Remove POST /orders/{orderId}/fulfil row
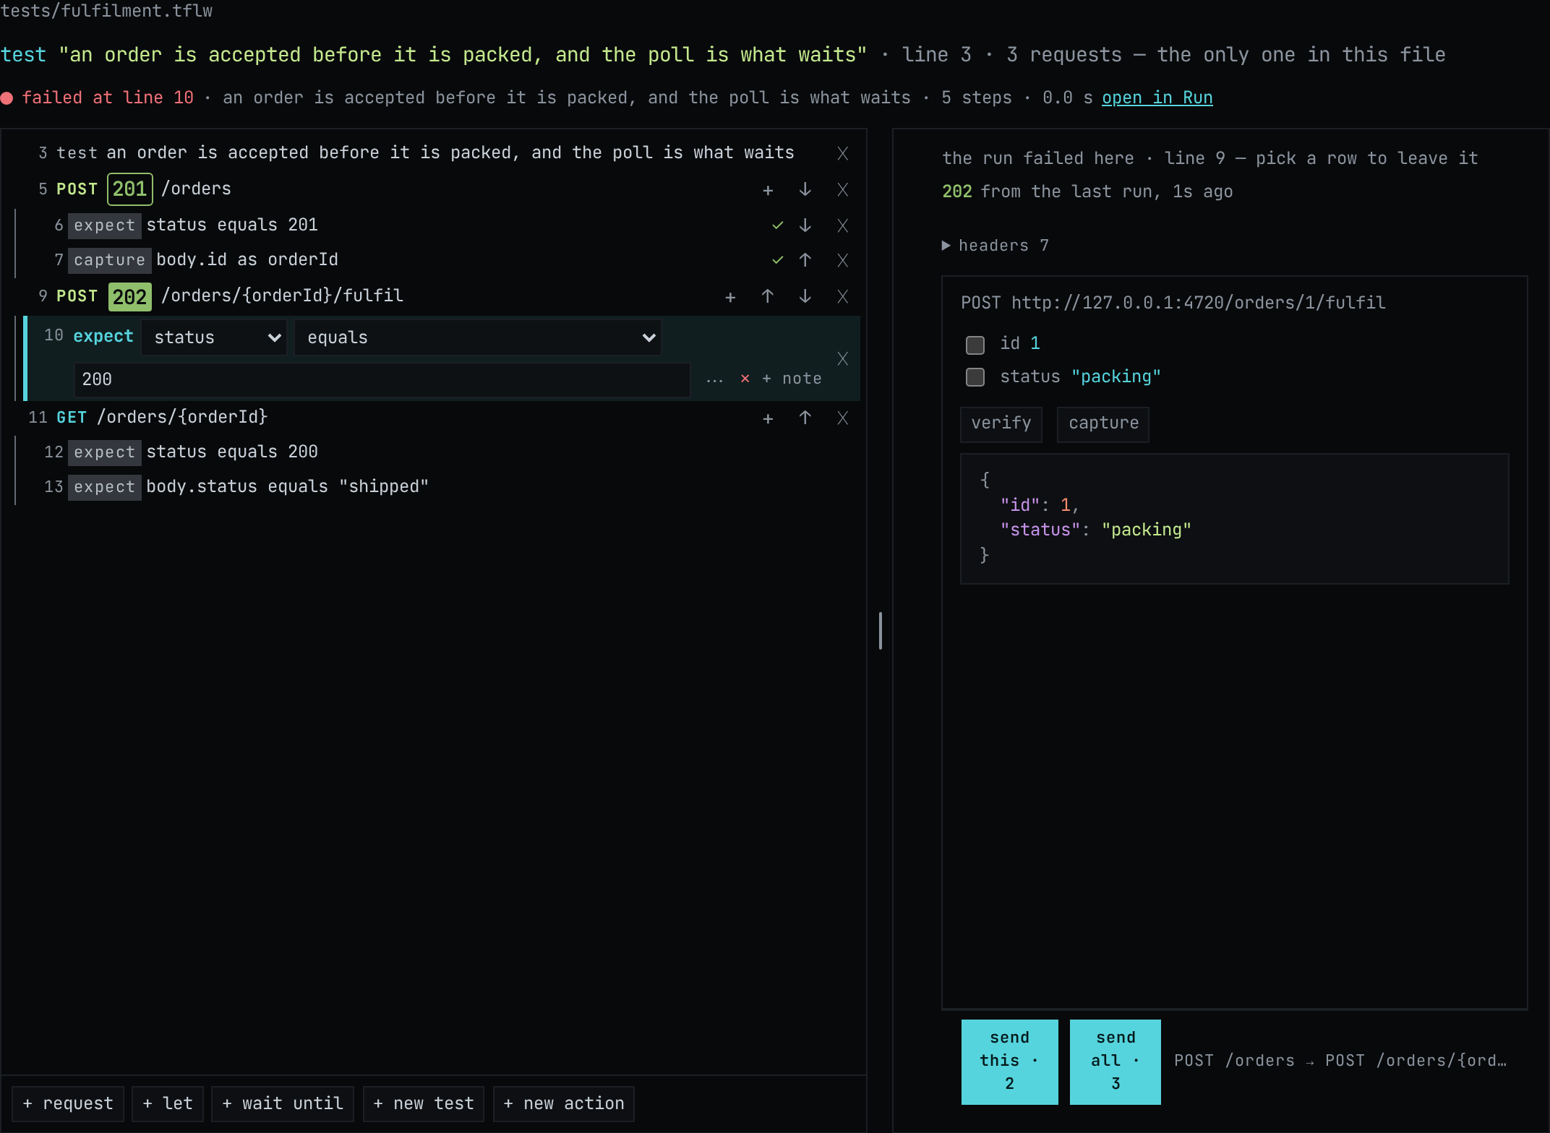 [x=842, y=297]
